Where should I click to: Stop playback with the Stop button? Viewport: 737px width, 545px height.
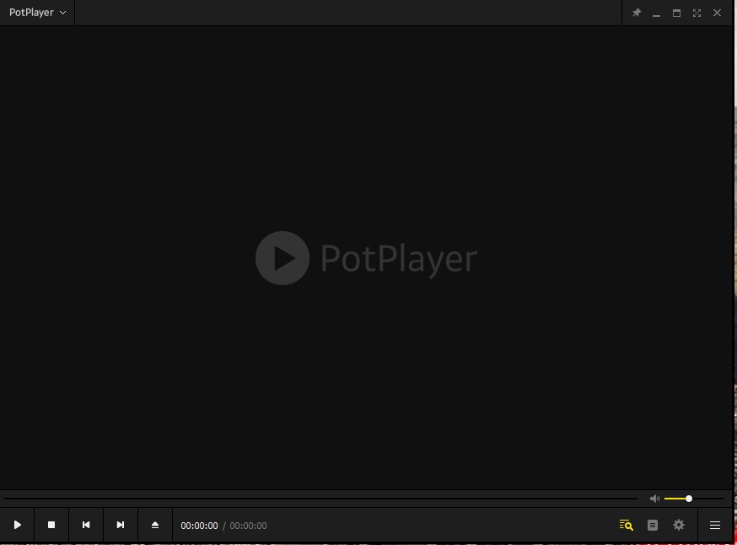[51, 525]
